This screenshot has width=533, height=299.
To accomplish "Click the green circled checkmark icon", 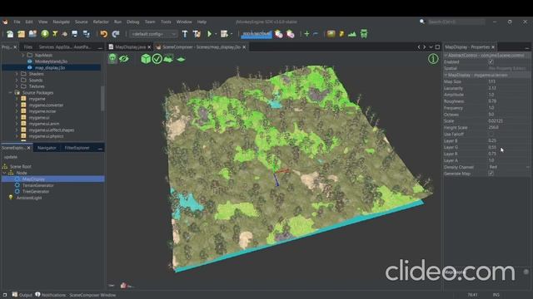I will [x=157, y=59].
